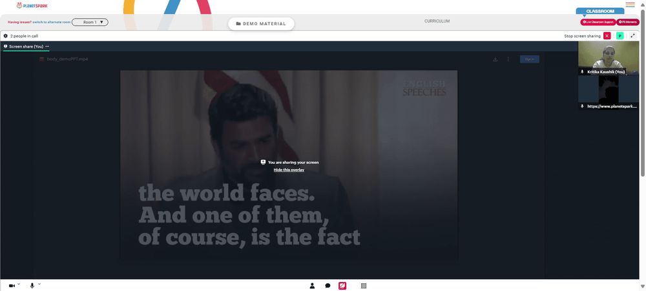Open the Demo Material tab
This screenshot has height=291, width=646.
(x=261, y=24)
